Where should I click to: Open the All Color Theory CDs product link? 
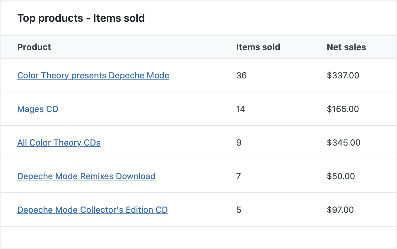[59, 143]
